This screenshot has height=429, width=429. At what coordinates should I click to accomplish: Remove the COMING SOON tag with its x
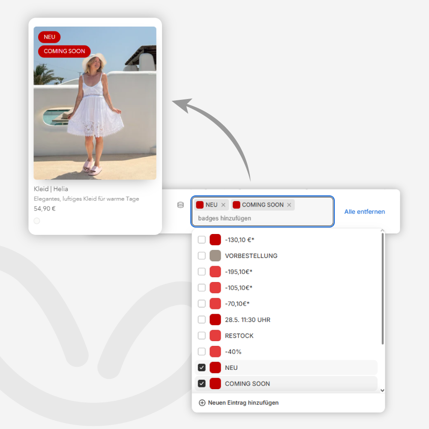(x=289, y=205)
